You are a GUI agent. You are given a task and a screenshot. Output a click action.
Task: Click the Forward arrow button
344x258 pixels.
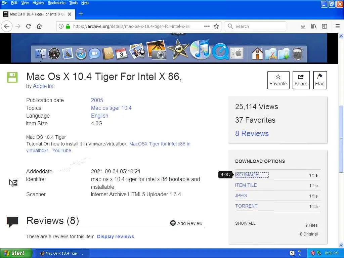(18, 26)
